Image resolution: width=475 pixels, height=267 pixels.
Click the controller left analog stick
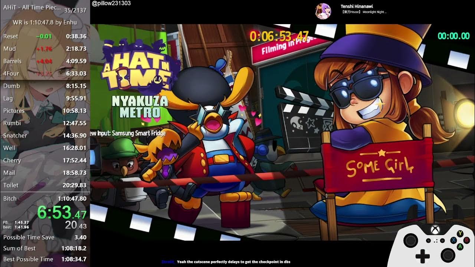point(410,241)
